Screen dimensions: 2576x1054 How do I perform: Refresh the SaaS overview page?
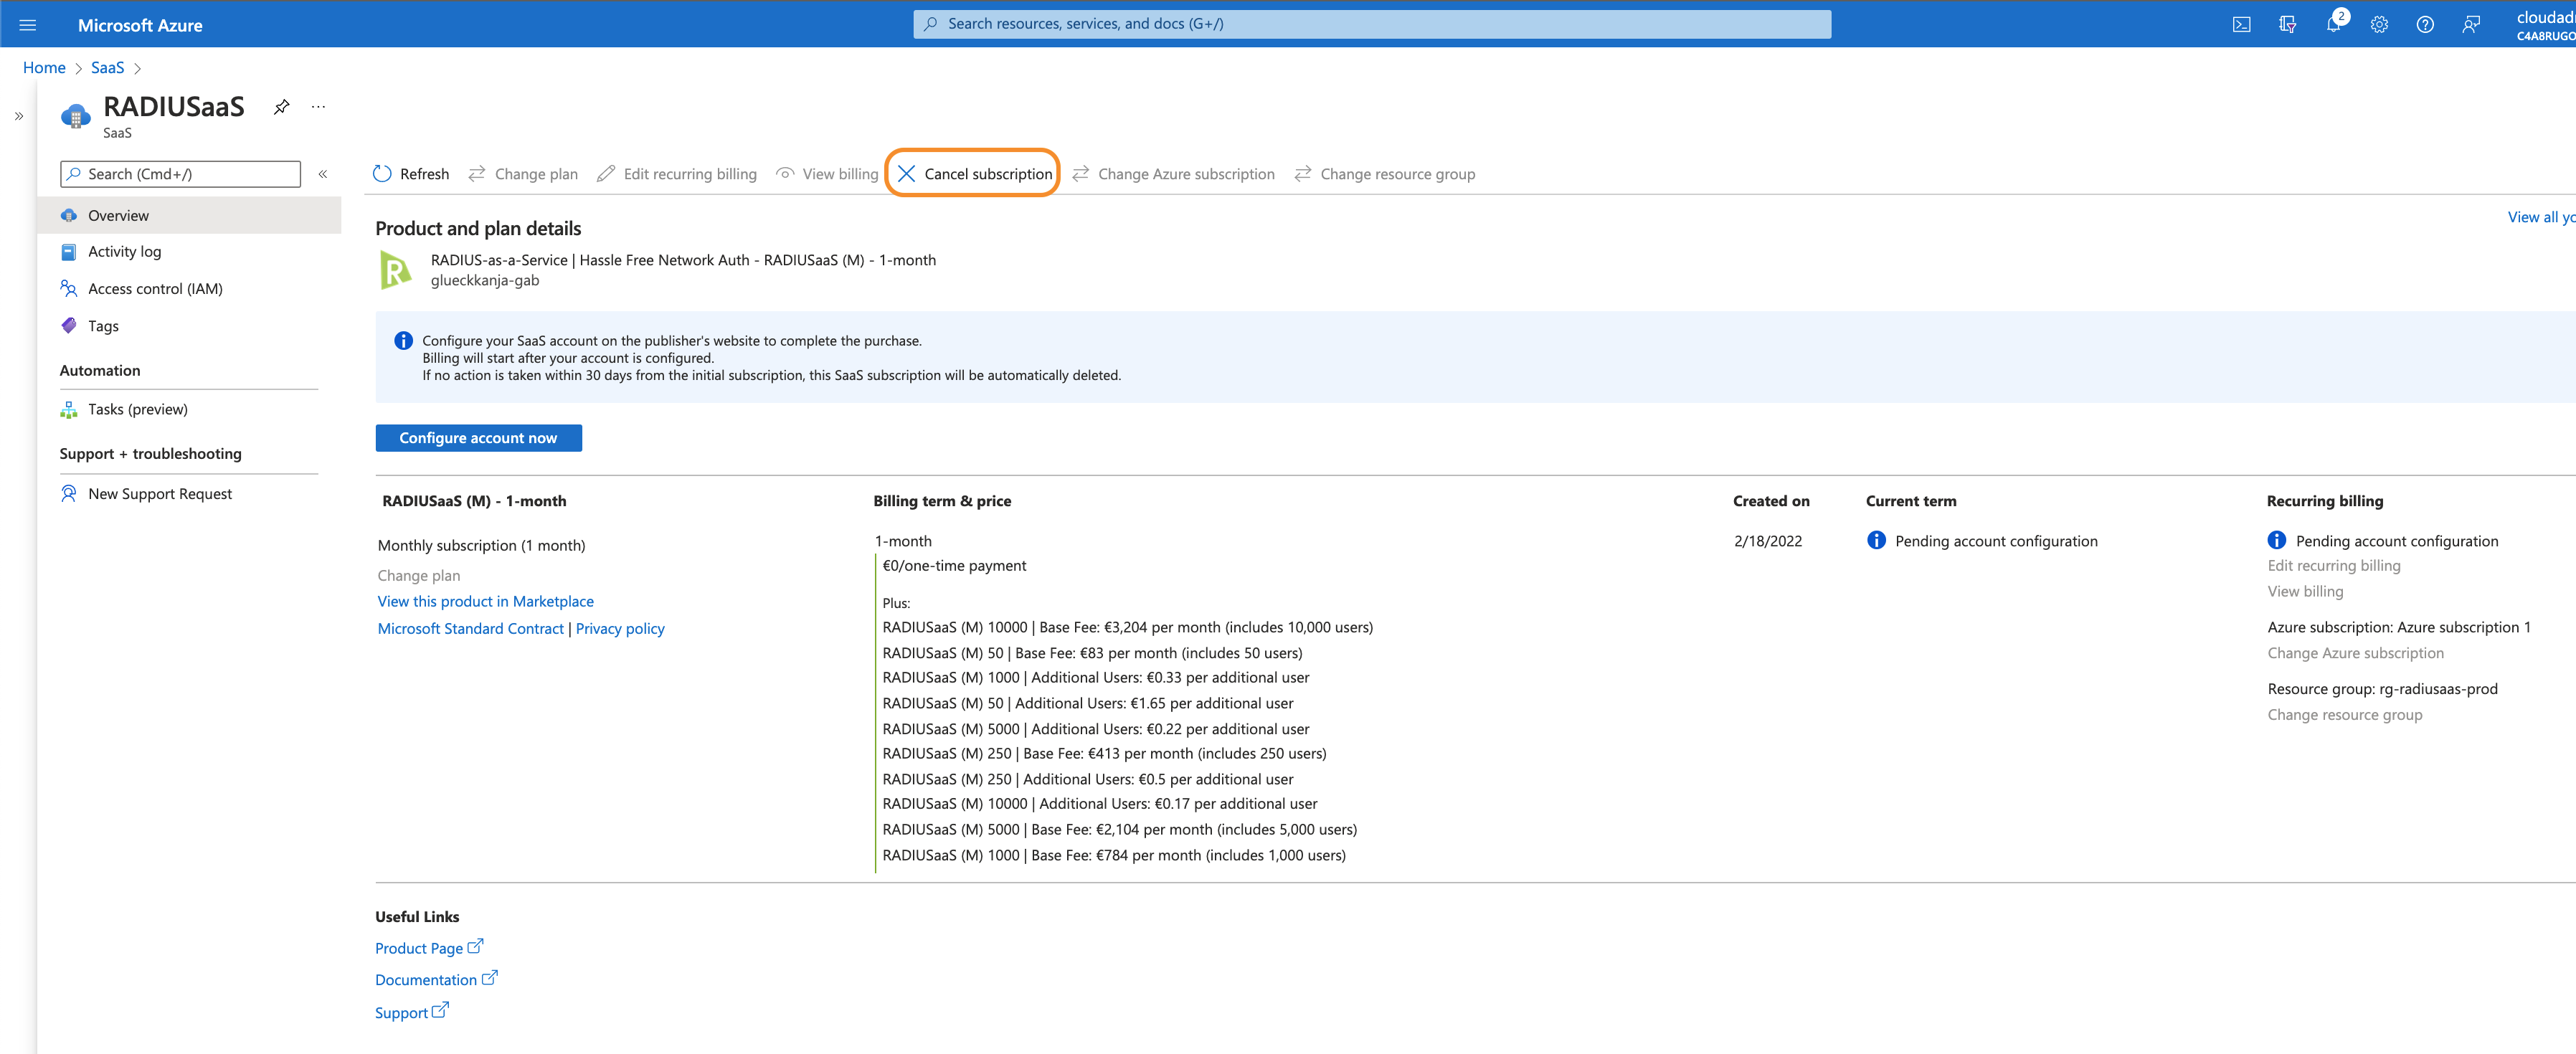411,174
